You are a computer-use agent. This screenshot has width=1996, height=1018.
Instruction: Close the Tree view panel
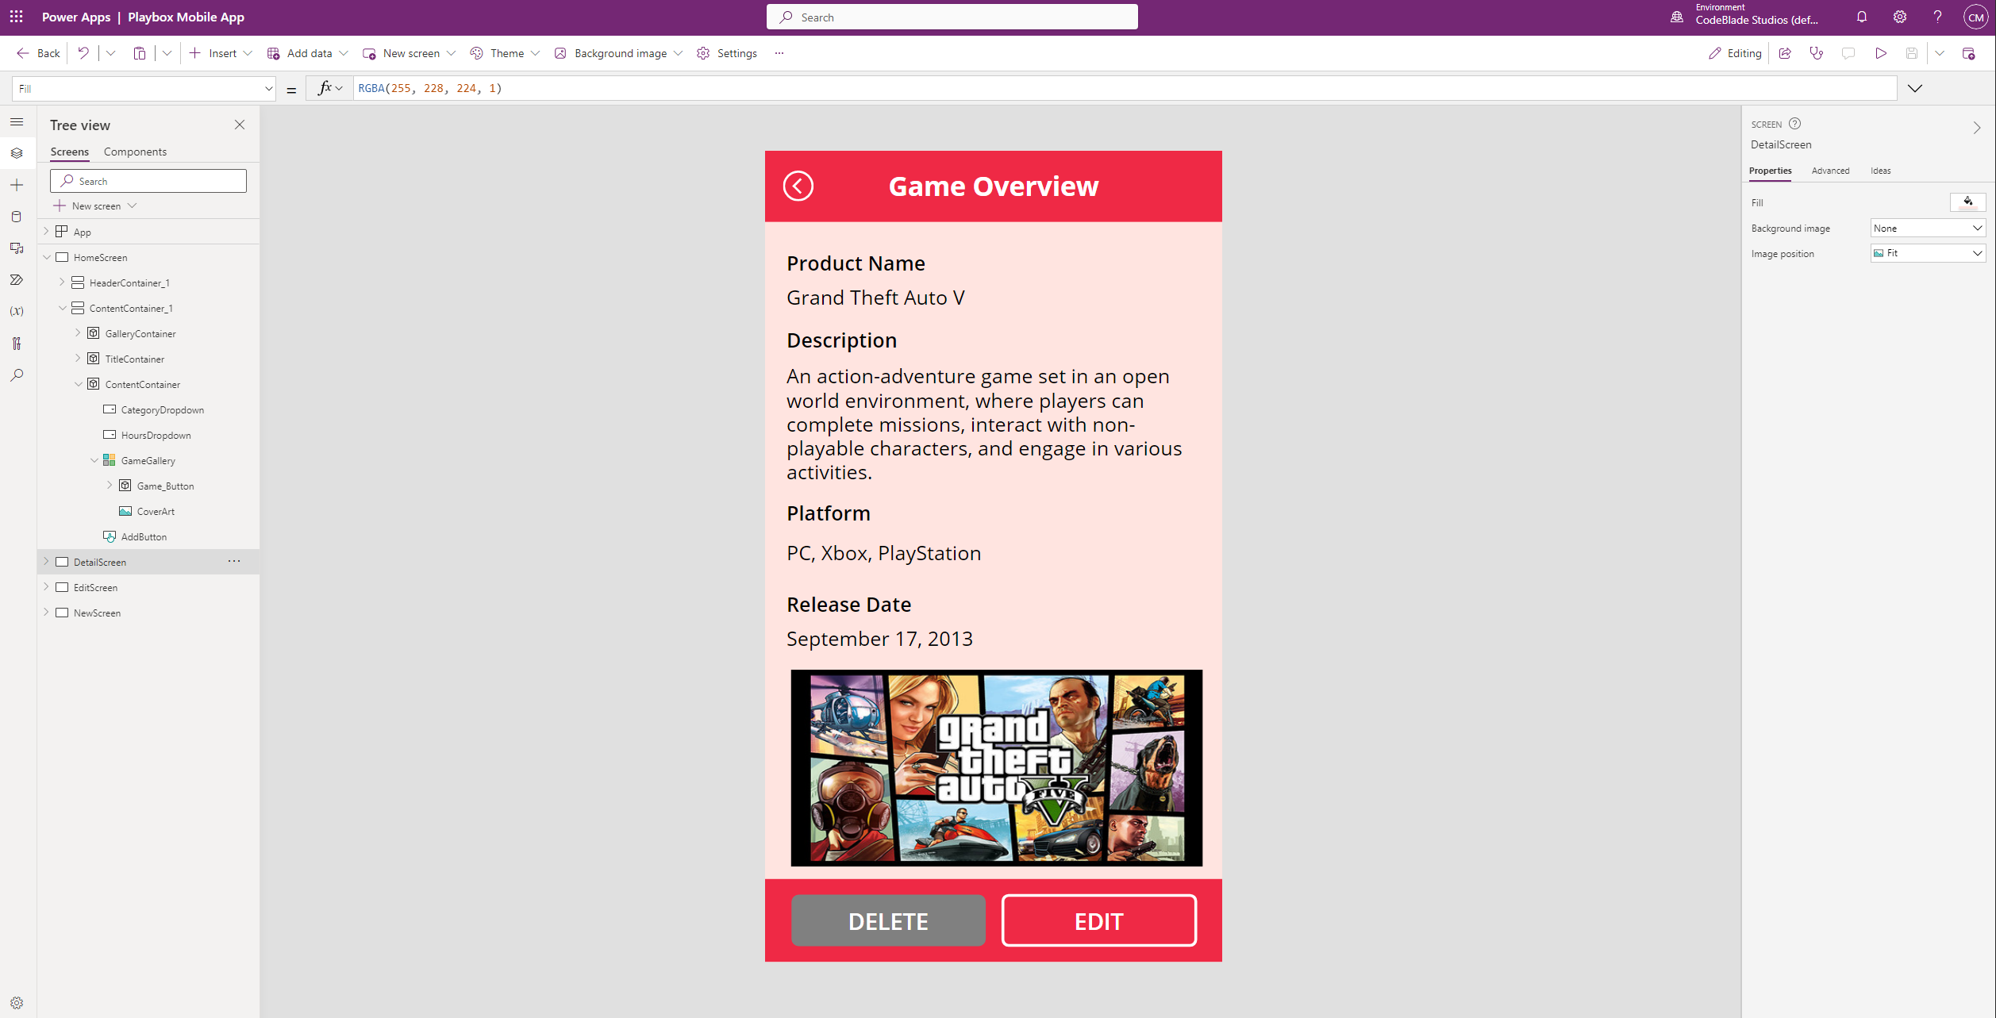point(240,125)
